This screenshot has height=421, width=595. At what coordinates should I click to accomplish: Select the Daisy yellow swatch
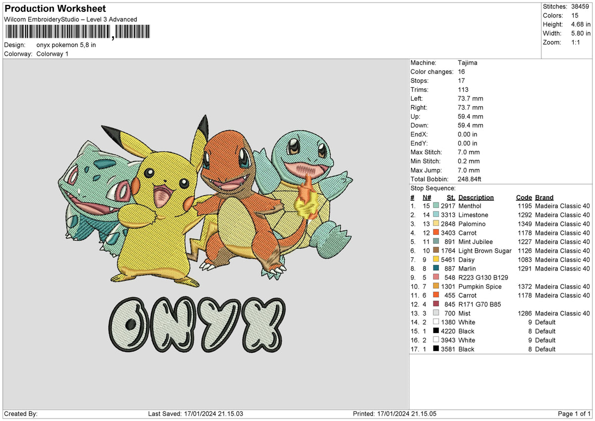pyautogui.click(x=436, y=259)
